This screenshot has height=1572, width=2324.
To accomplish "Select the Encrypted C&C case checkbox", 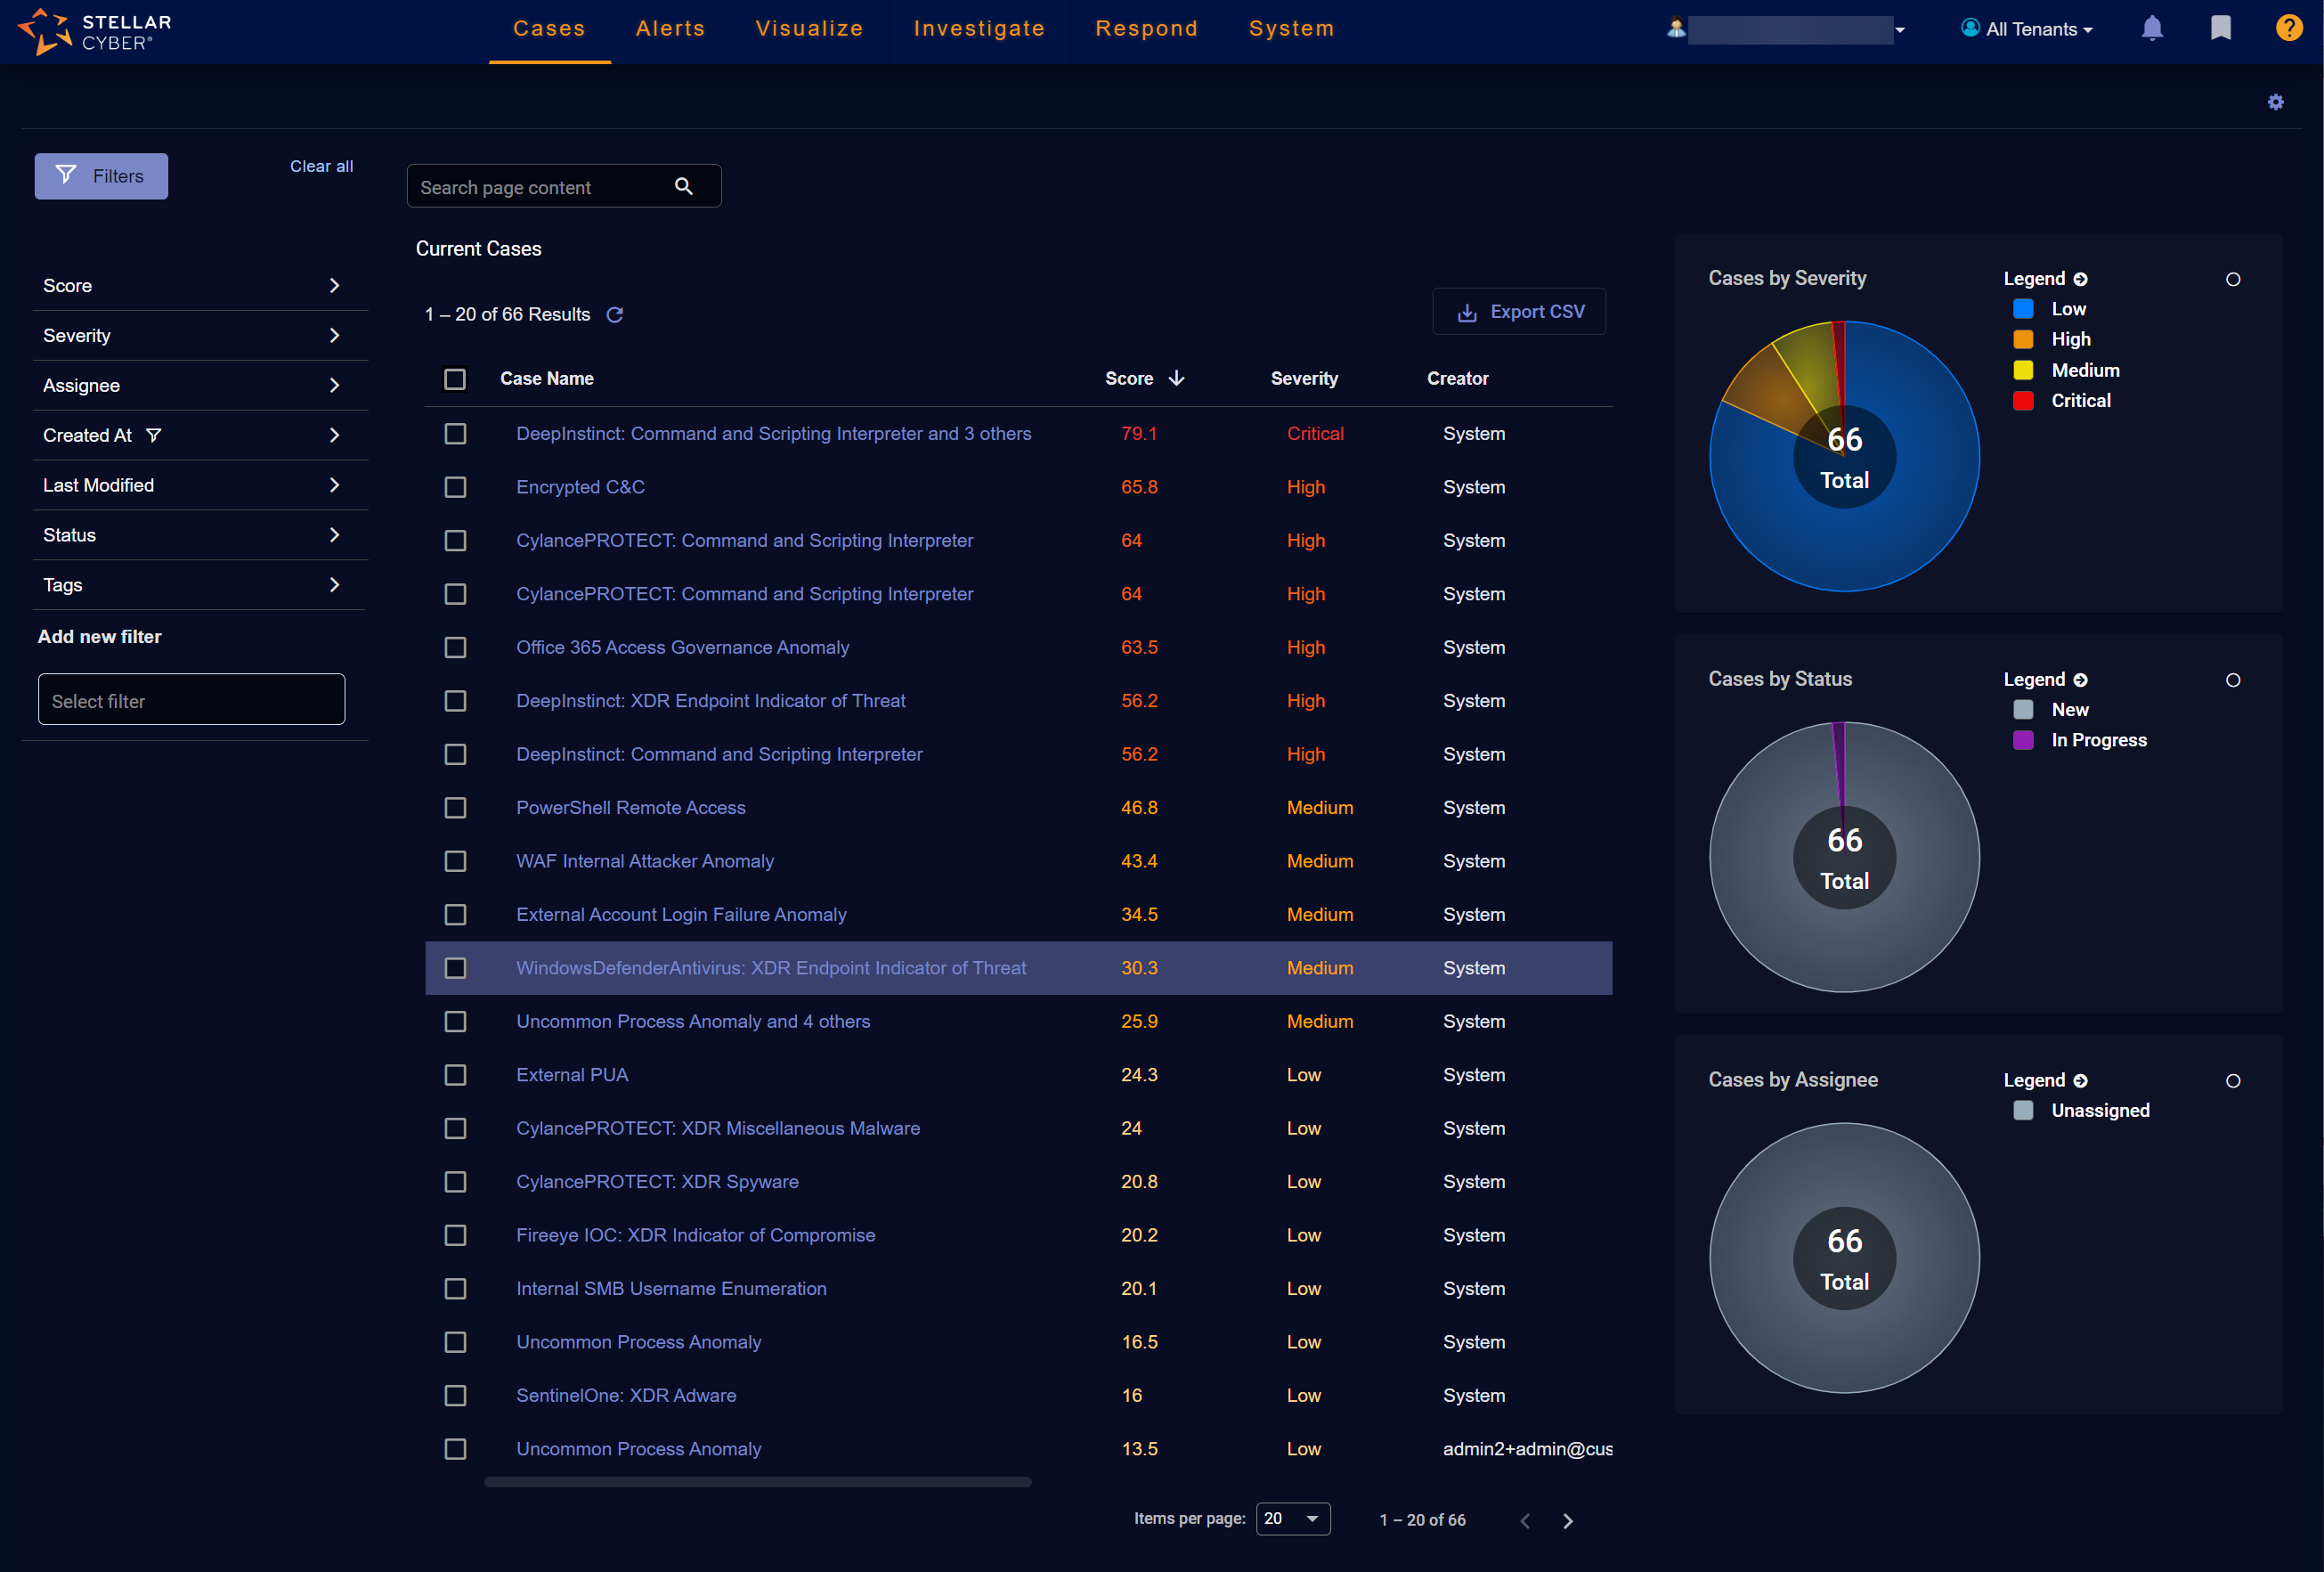I will [x=455, y=487].
